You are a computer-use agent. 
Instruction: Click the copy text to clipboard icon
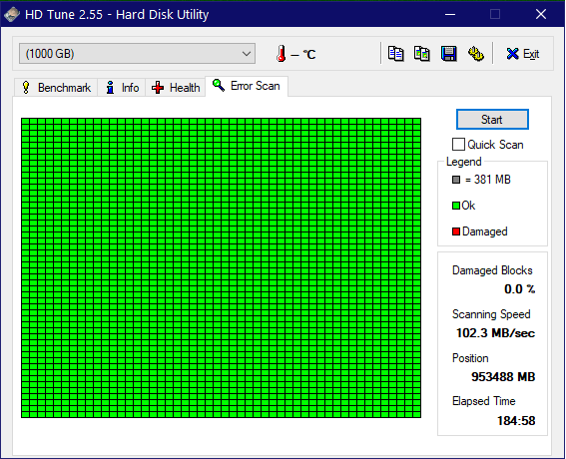coord(395,54)
